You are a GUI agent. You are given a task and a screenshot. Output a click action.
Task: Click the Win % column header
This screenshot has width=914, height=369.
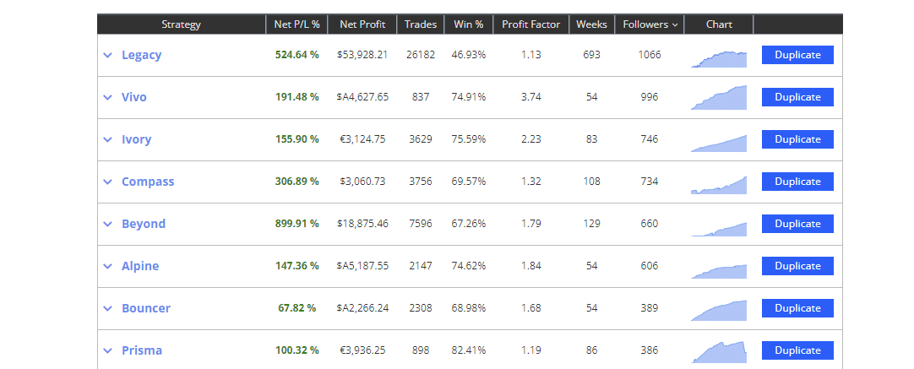point(469,24)
